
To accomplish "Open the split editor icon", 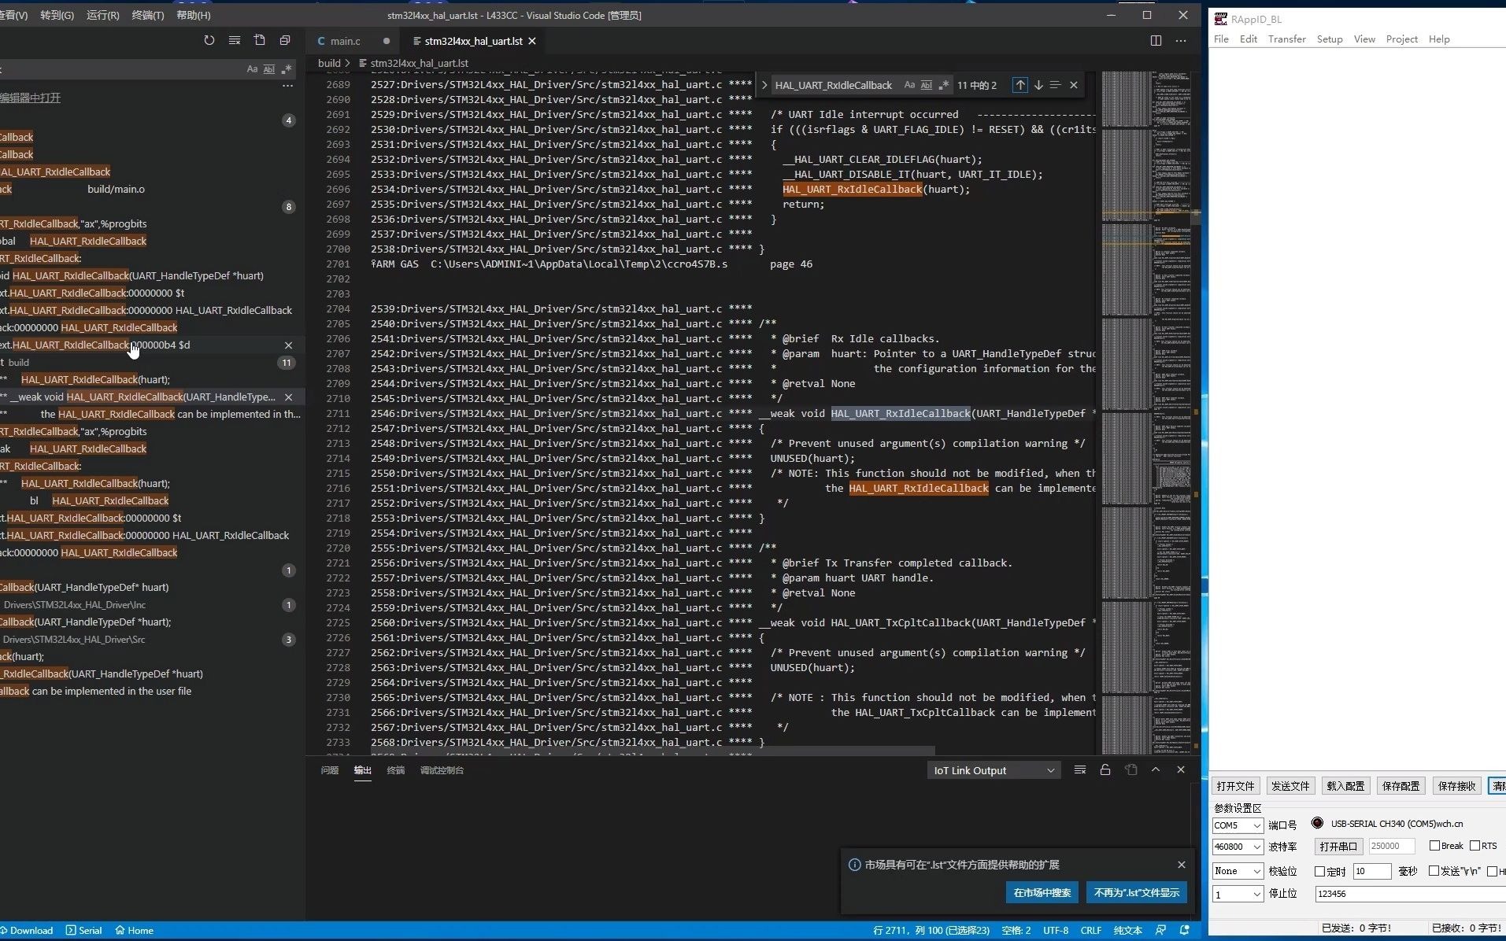I will coord(1156,40).
